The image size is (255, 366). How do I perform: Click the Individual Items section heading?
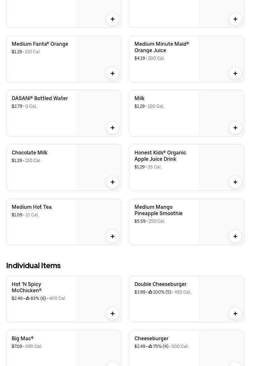pos(33,266)
